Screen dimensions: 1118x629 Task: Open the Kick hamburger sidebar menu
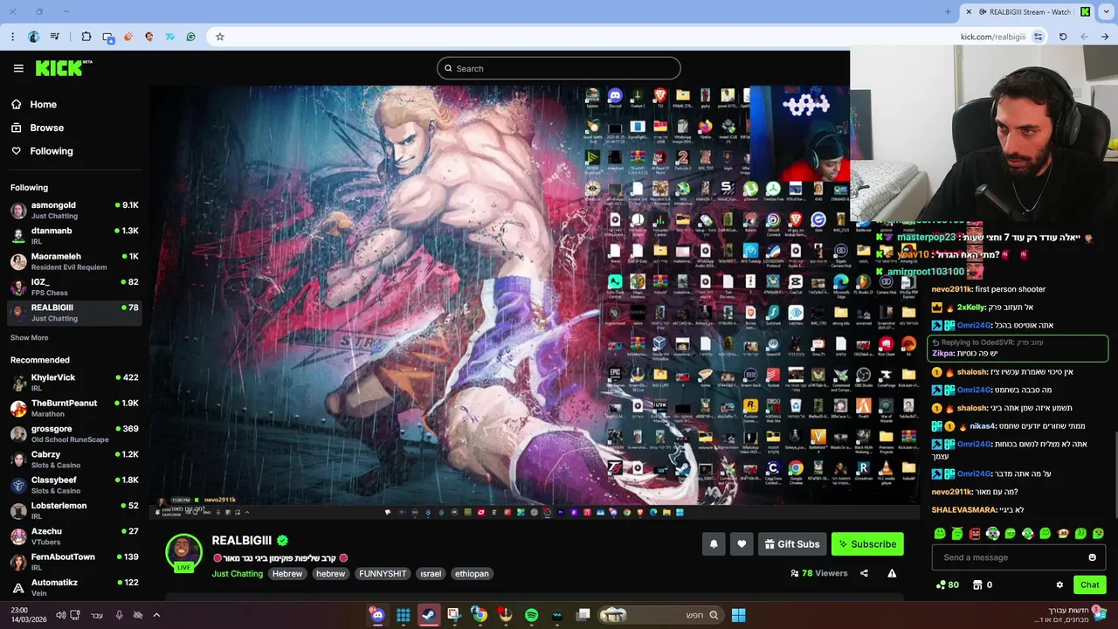18,68
